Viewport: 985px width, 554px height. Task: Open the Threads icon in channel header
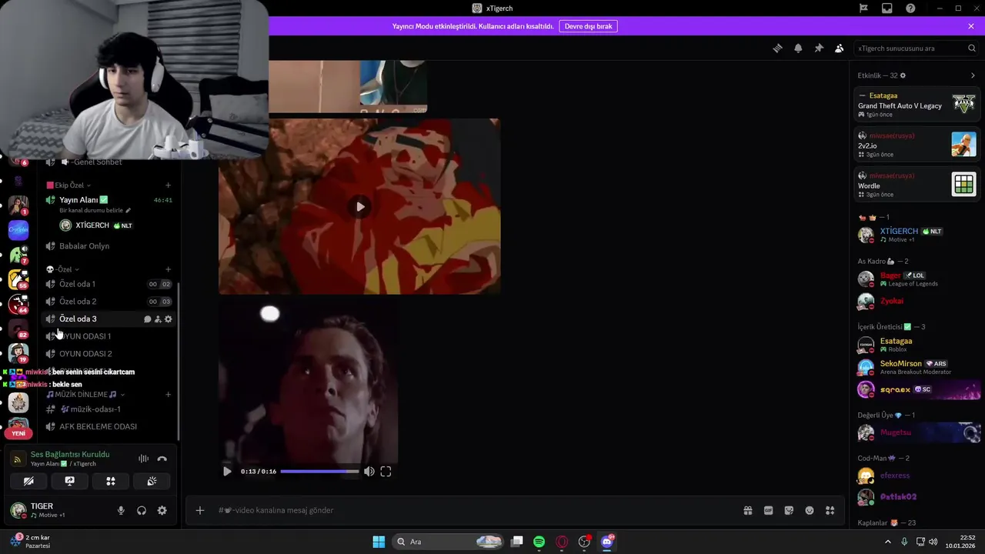[777, 48]
